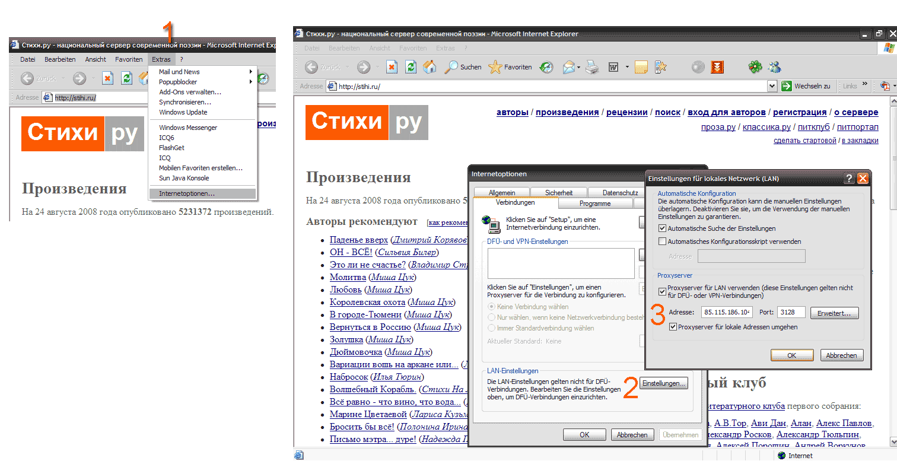Click the green ICQ flower icon
The width and height of the screenshot is (897, 464).
754,67
